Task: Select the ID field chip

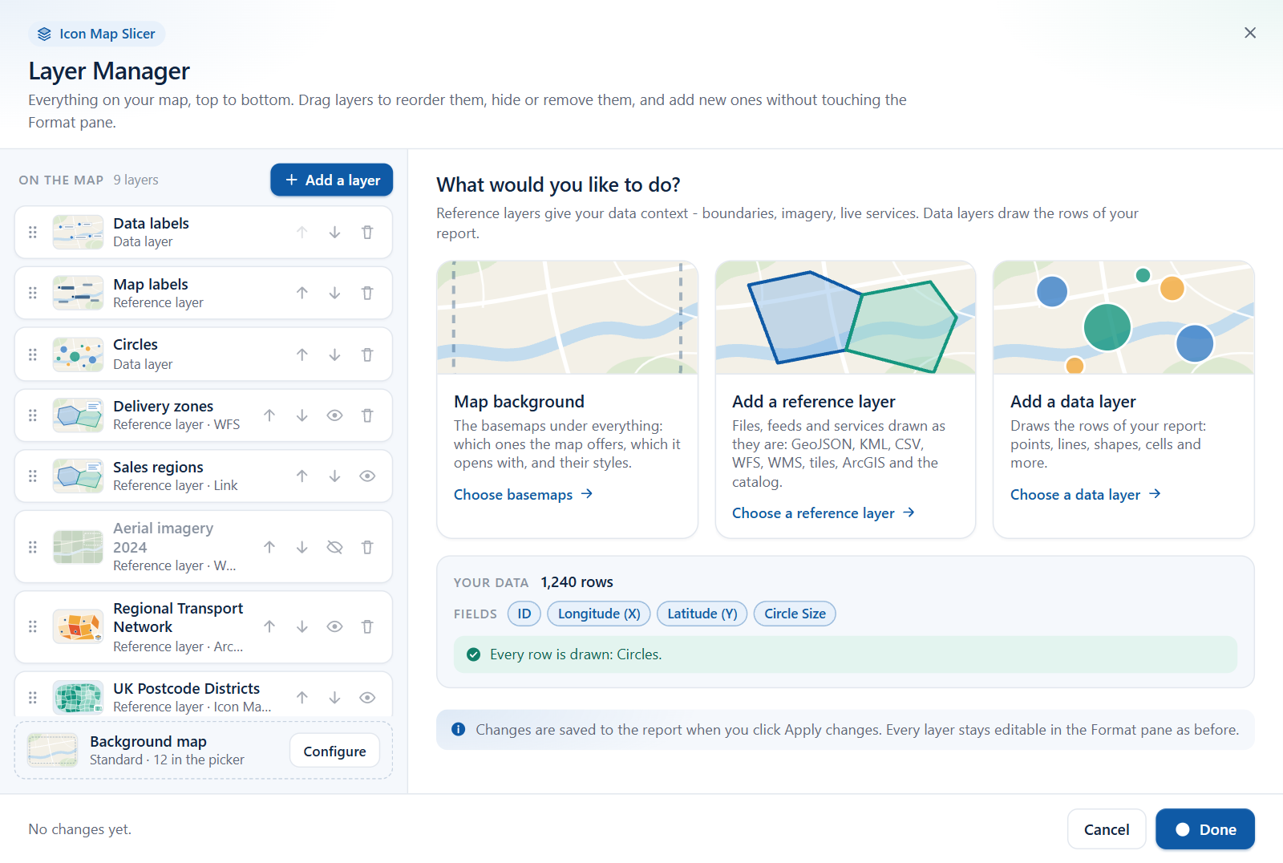Action: pyautogui.click(x=524, y=614)
